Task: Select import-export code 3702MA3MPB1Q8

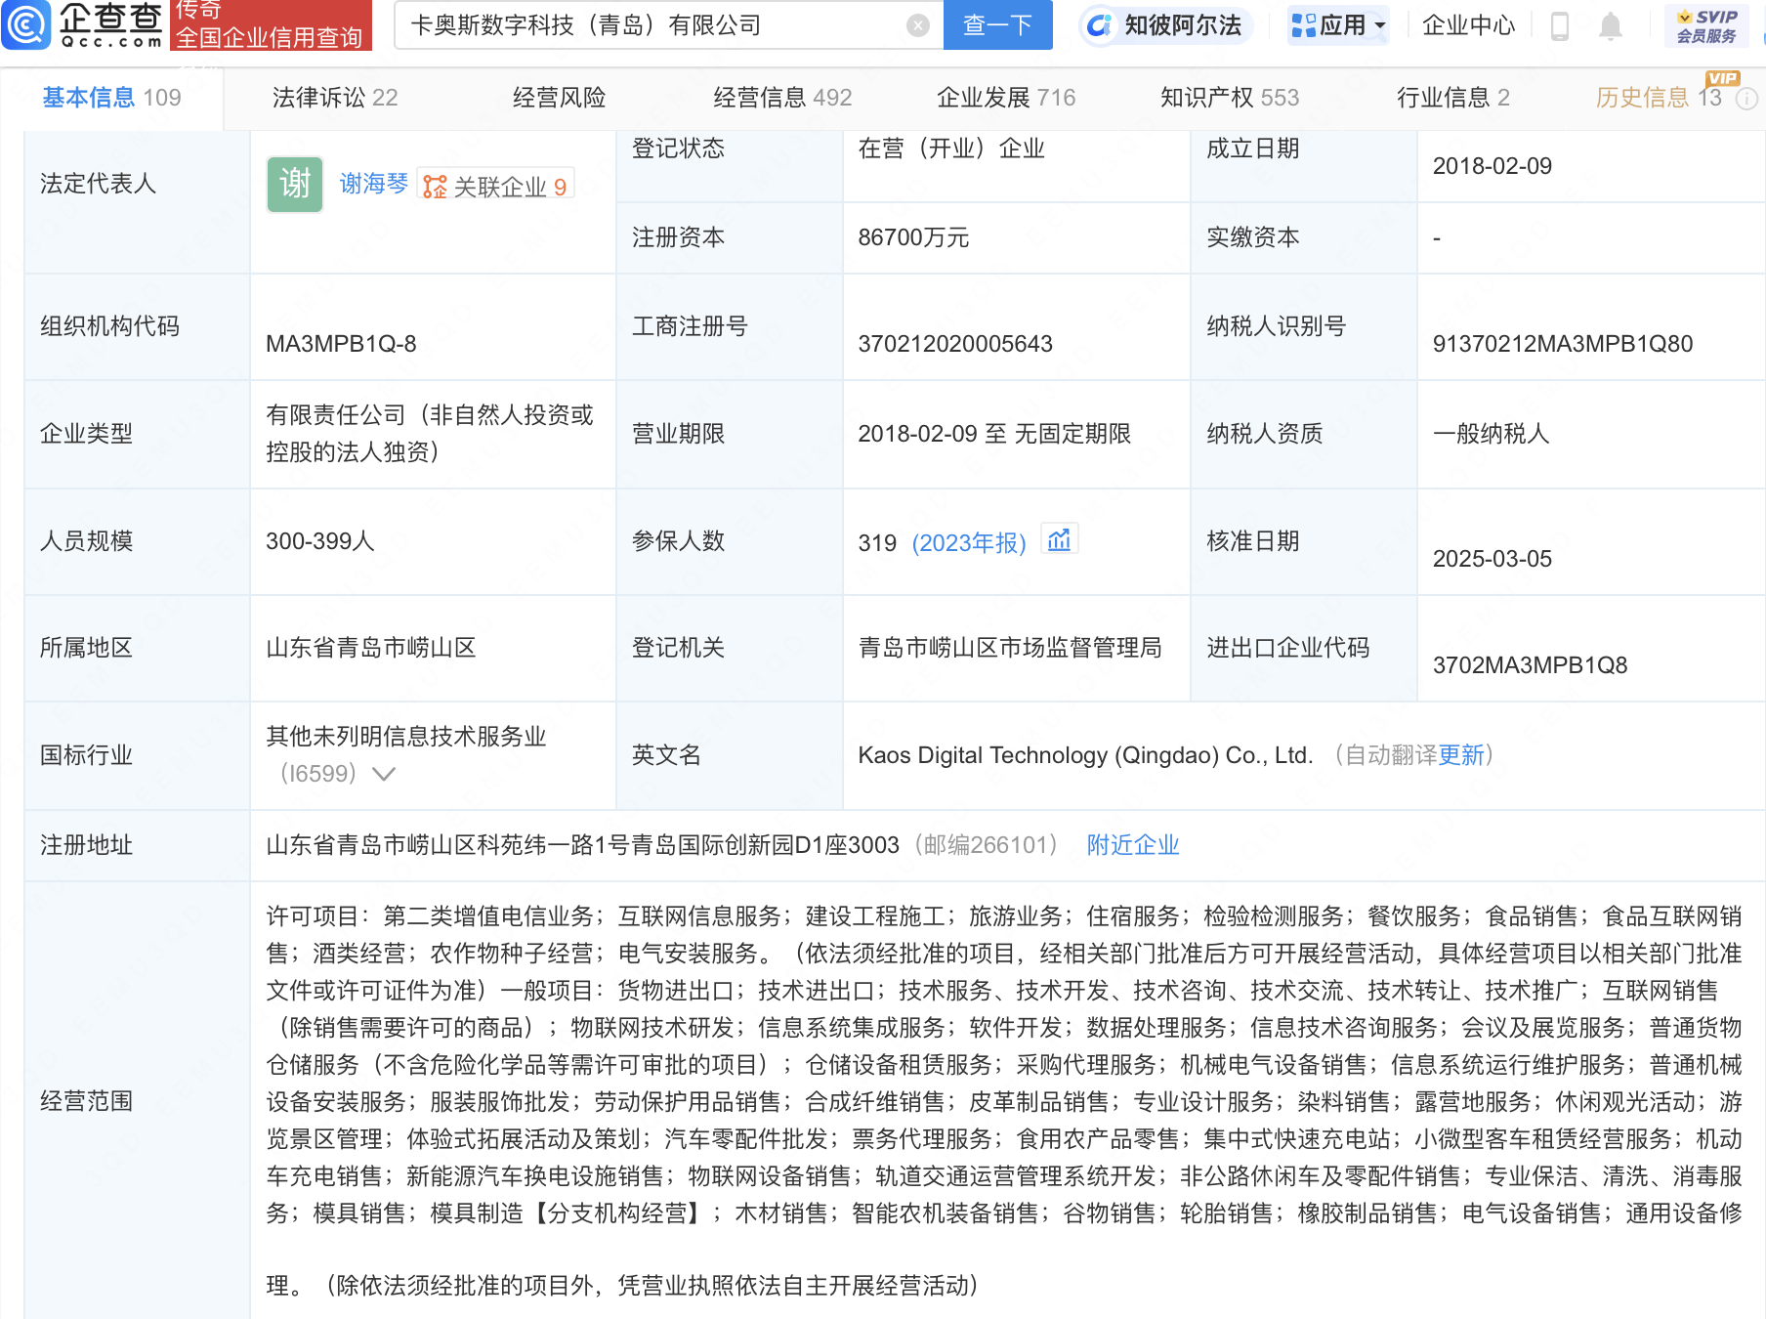Action: [1530, 665]
